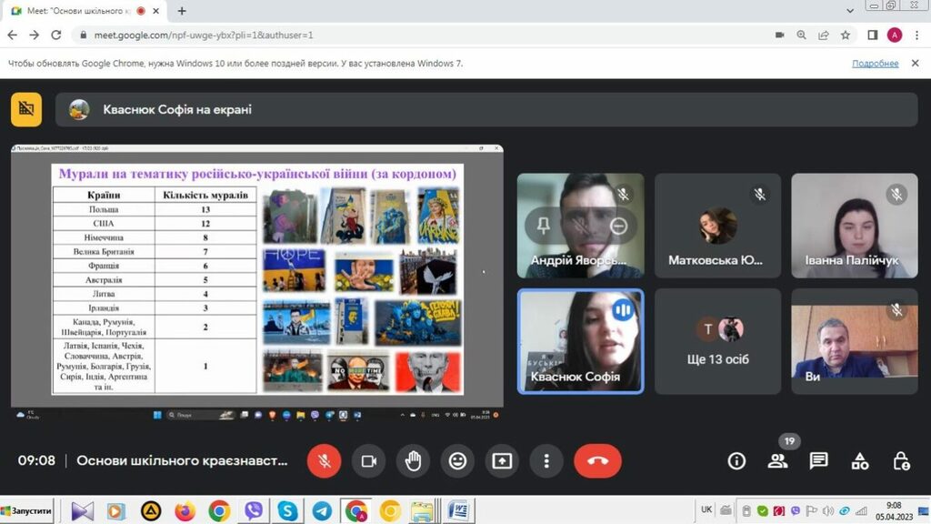Open host controls lock icon

click(901, 461)
